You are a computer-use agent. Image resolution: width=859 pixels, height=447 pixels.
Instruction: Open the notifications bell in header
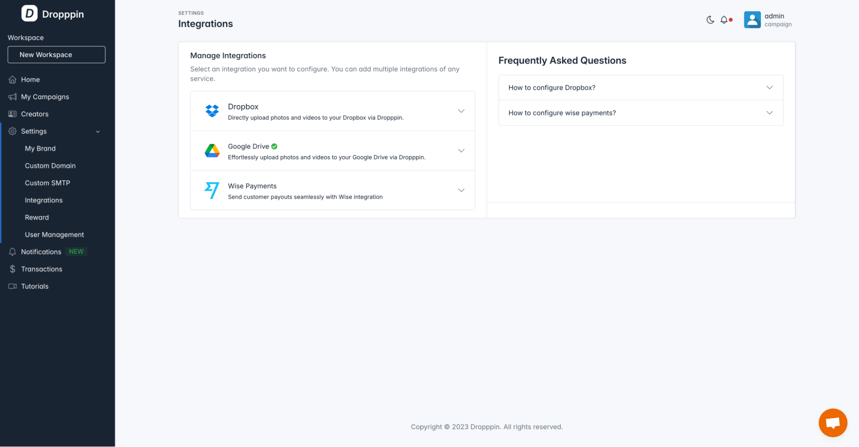724,20
